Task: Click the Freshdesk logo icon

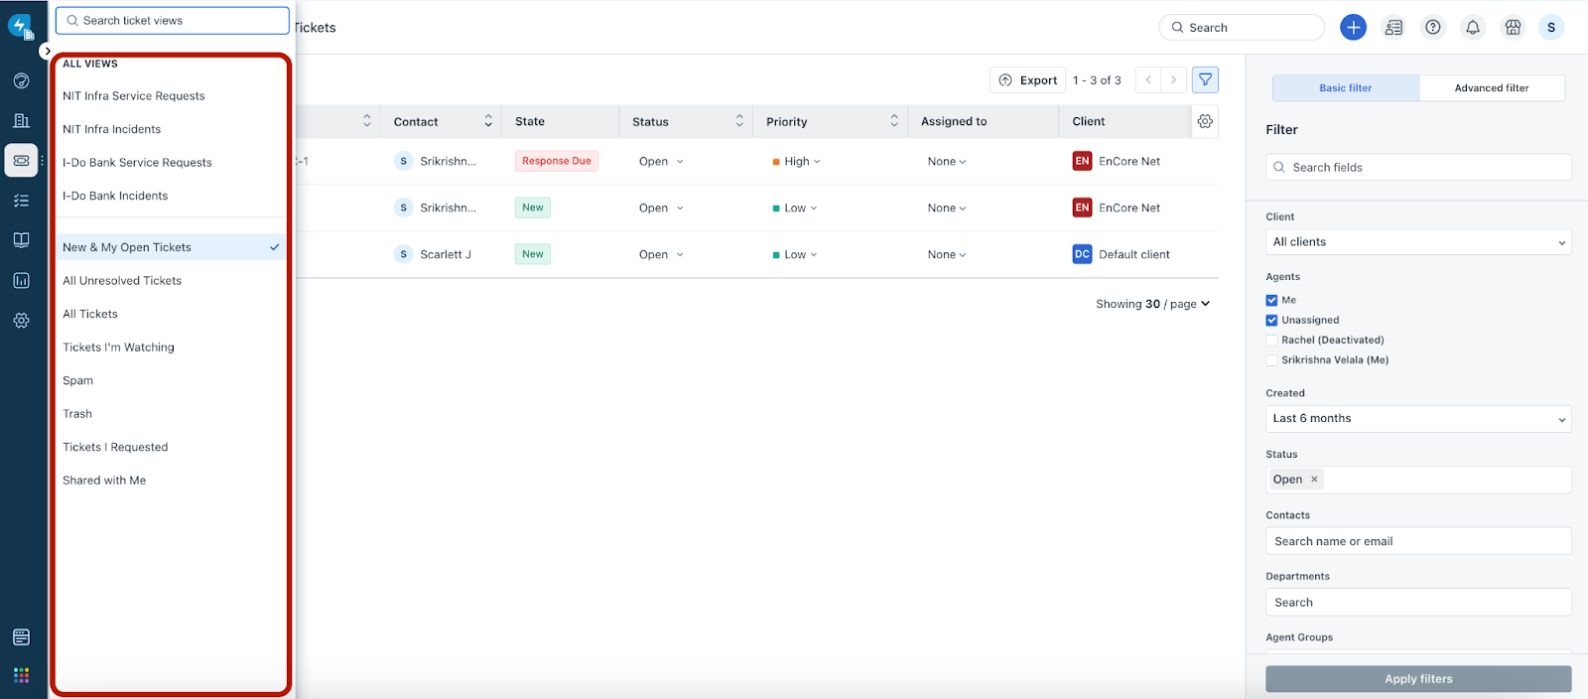Action: (21, 27)
